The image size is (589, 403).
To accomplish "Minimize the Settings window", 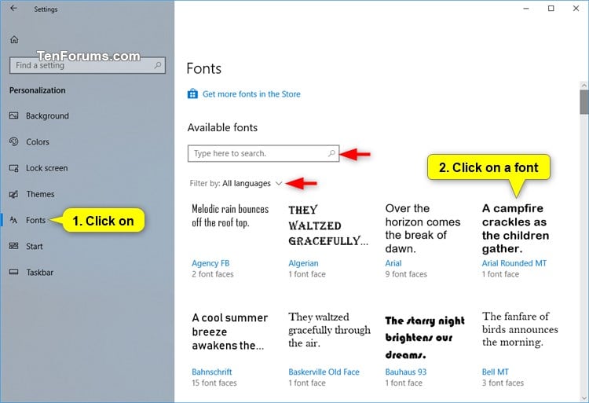I will click(x=526, y=9).
